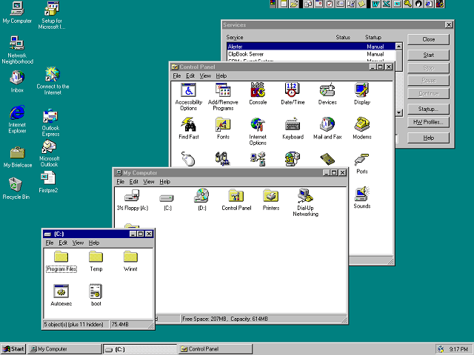The height and width of the screenshot is (355, 474).
Task: Select the Recycle Bin icon
Action: (x=16, y=189)
